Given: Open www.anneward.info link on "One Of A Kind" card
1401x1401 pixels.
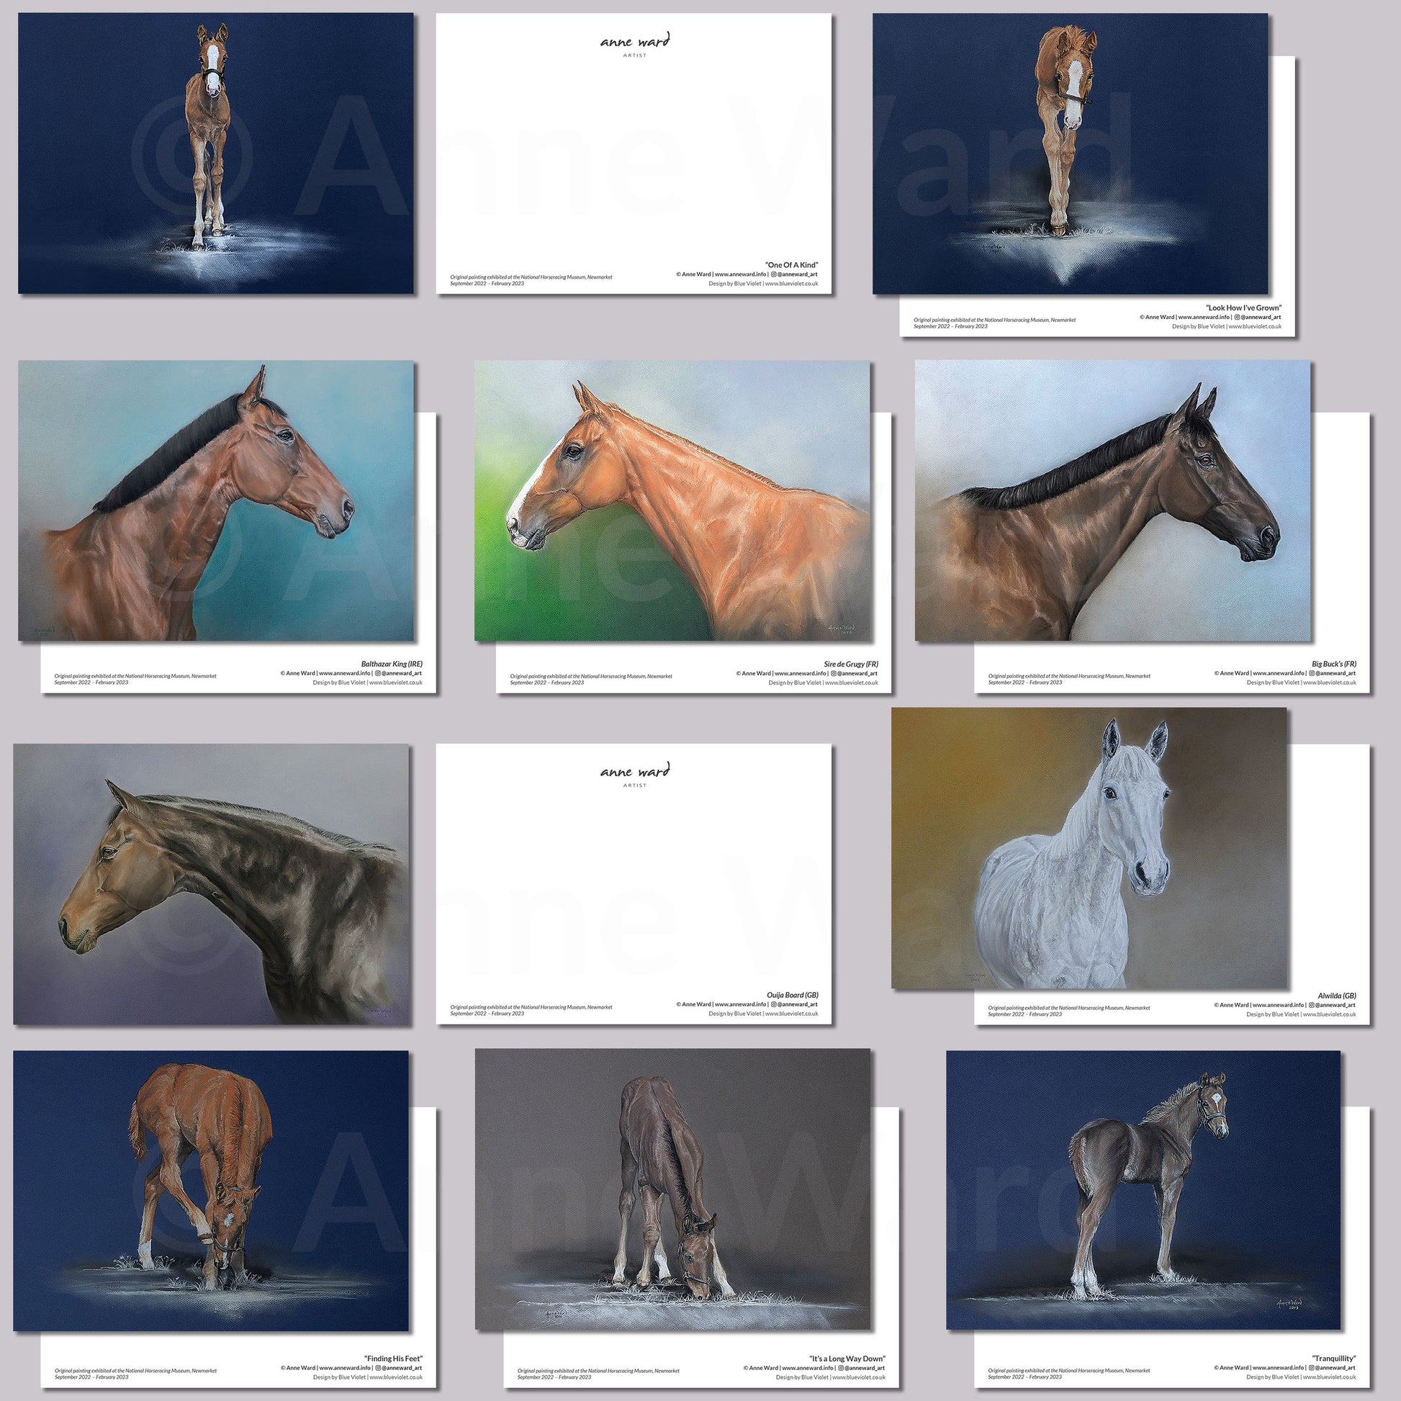Looking at the screenshot, I should pyautogui.click(x=740, y=274).
